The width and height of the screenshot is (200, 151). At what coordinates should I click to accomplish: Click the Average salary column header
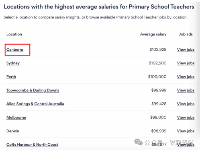pos(153,34)
